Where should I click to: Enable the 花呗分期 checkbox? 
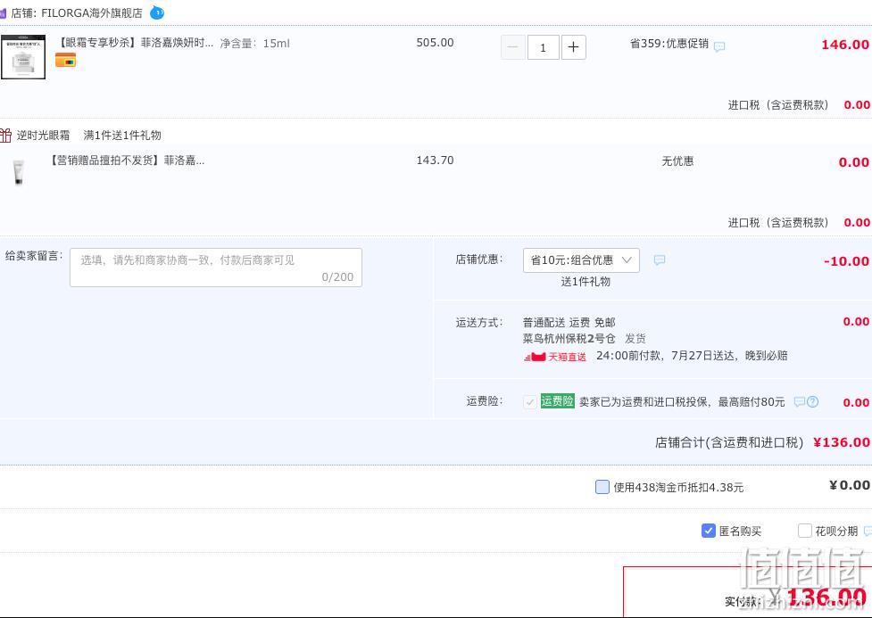point(805,531)
